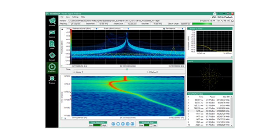Screen dimensions: 280x140
Task: Click the Time Resolution Low-High bar
Action: click(98, 125)
